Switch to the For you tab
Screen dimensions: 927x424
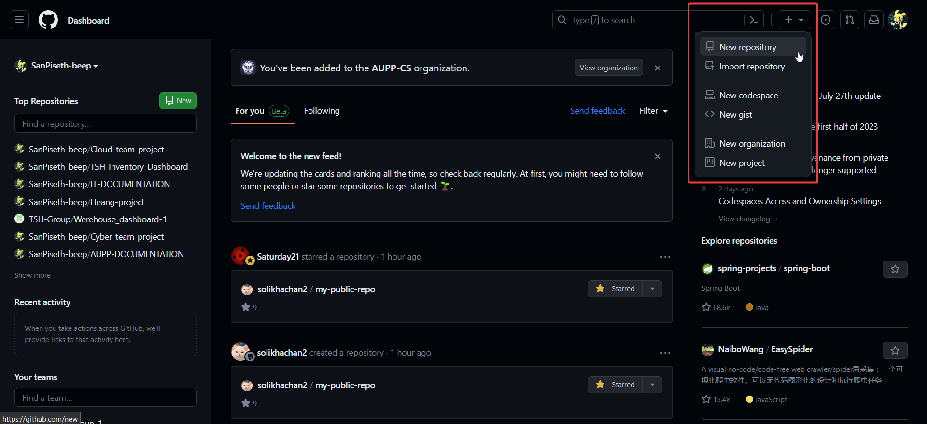pyautogui.click(x=262, y=111)
